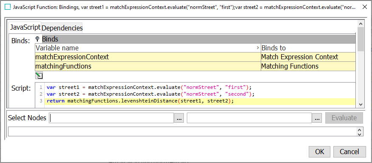Click main panel scrollbar down arrow
The image size is (372, 163).
pyautogui.click(x=361, y=104)
